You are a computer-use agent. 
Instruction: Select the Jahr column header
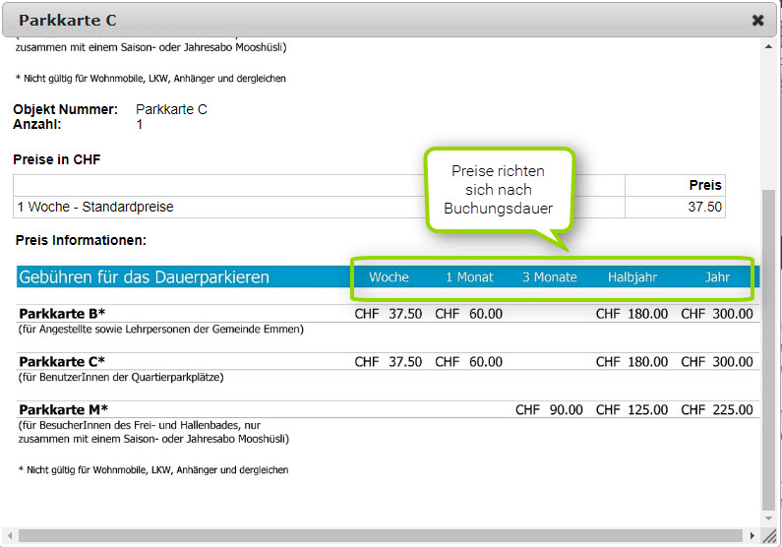click(x=717, y=277)
